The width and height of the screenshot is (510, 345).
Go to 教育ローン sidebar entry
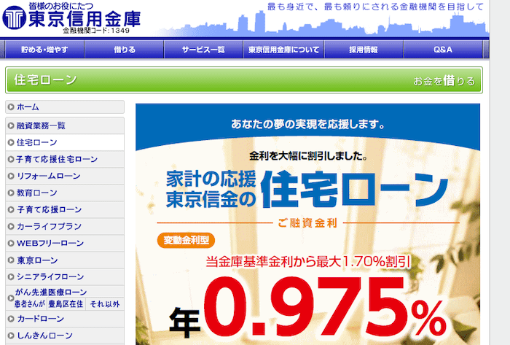click(x=65, y=193)
